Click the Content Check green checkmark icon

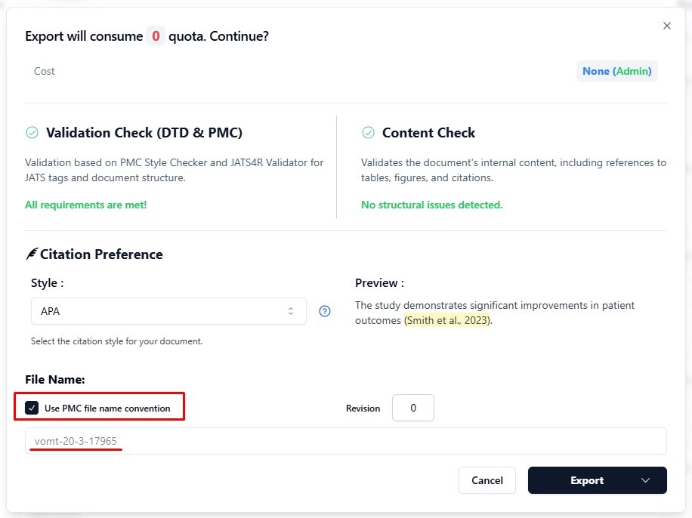(x=368, y=133)
